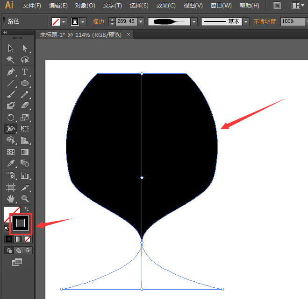Expand the variable width profile dropdown

click(x=193, y=21)
